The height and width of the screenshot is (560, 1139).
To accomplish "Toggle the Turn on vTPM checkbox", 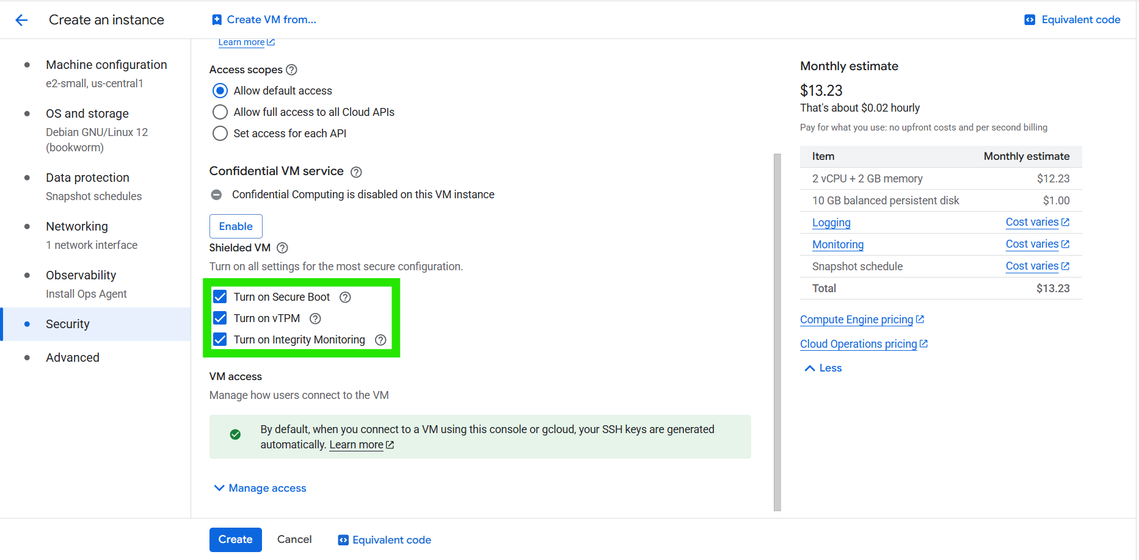I will pyautogui.click(x=220, y=318).
